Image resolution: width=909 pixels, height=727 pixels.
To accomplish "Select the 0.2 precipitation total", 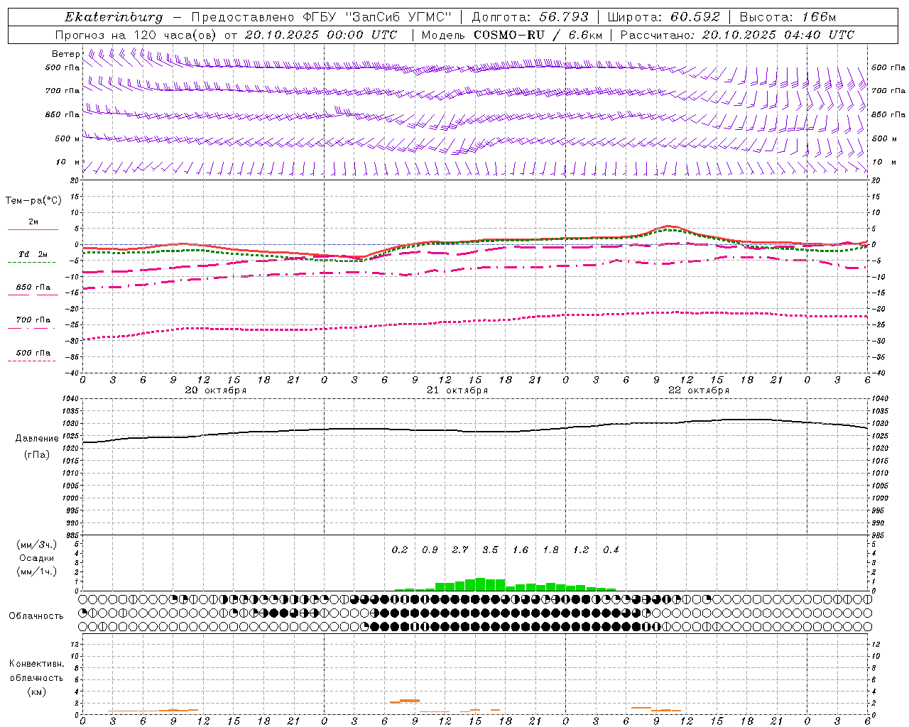I will pos(400,550).
